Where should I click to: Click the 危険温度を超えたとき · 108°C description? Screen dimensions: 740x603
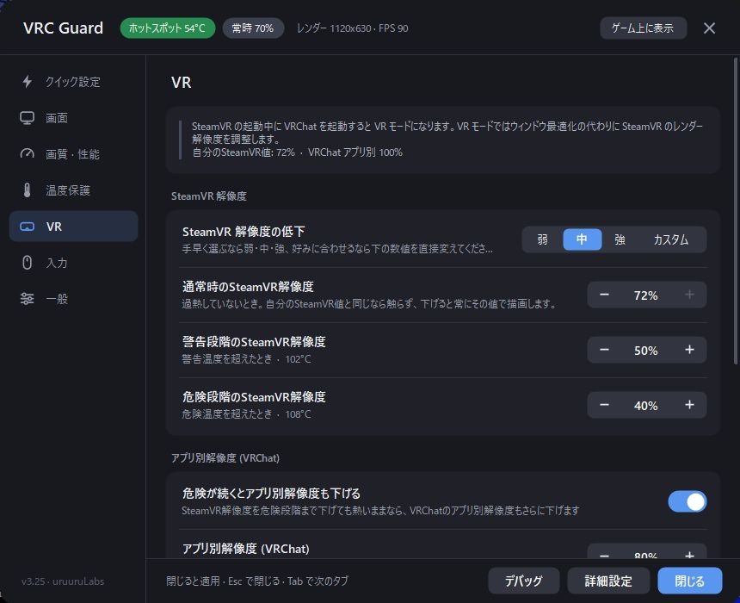(x=246, y=414)
